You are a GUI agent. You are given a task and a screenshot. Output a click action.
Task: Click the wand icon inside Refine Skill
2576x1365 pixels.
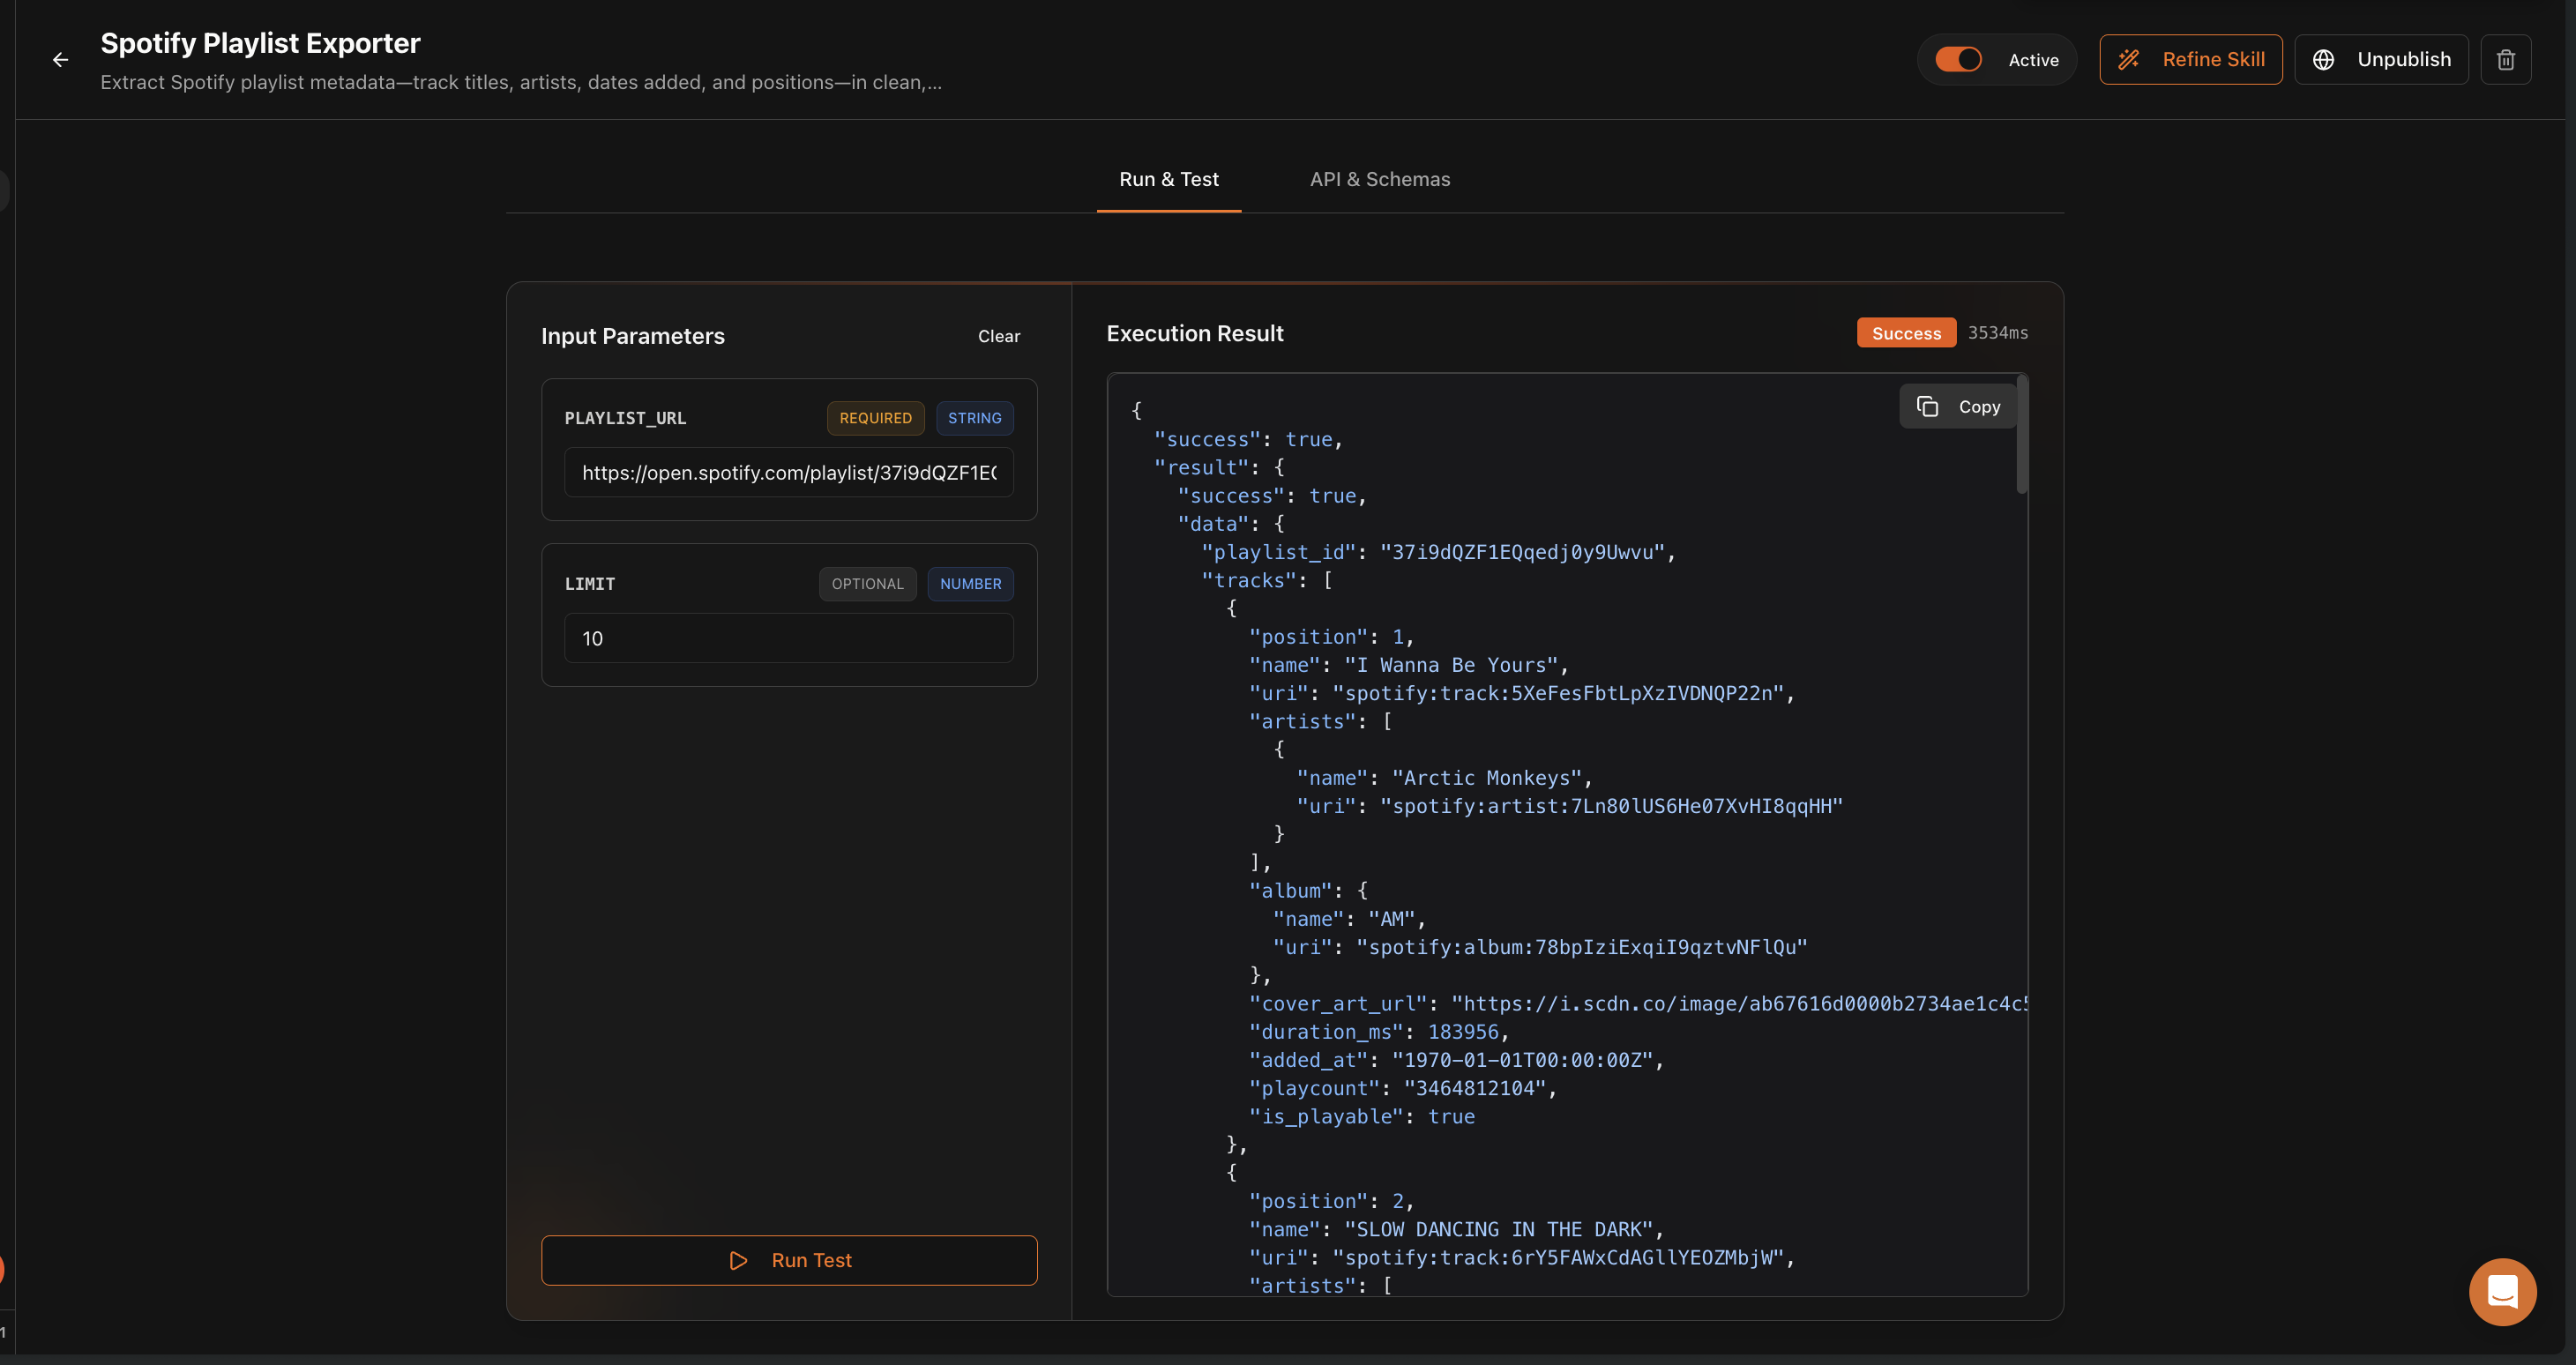click(x=2129, y=59)
